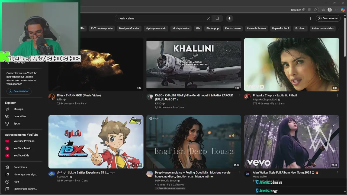Select the Hip-hop marocain filter chip

pyautogui.click(x=156, y=28)
